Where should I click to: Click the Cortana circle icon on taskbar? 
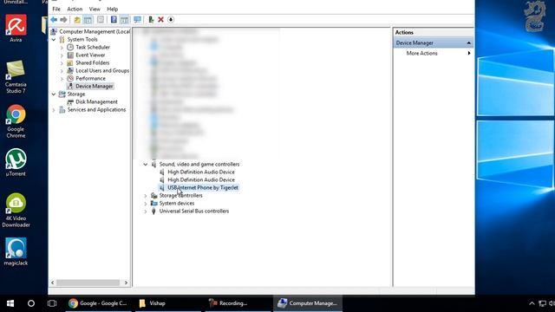(x=31, y=303)
